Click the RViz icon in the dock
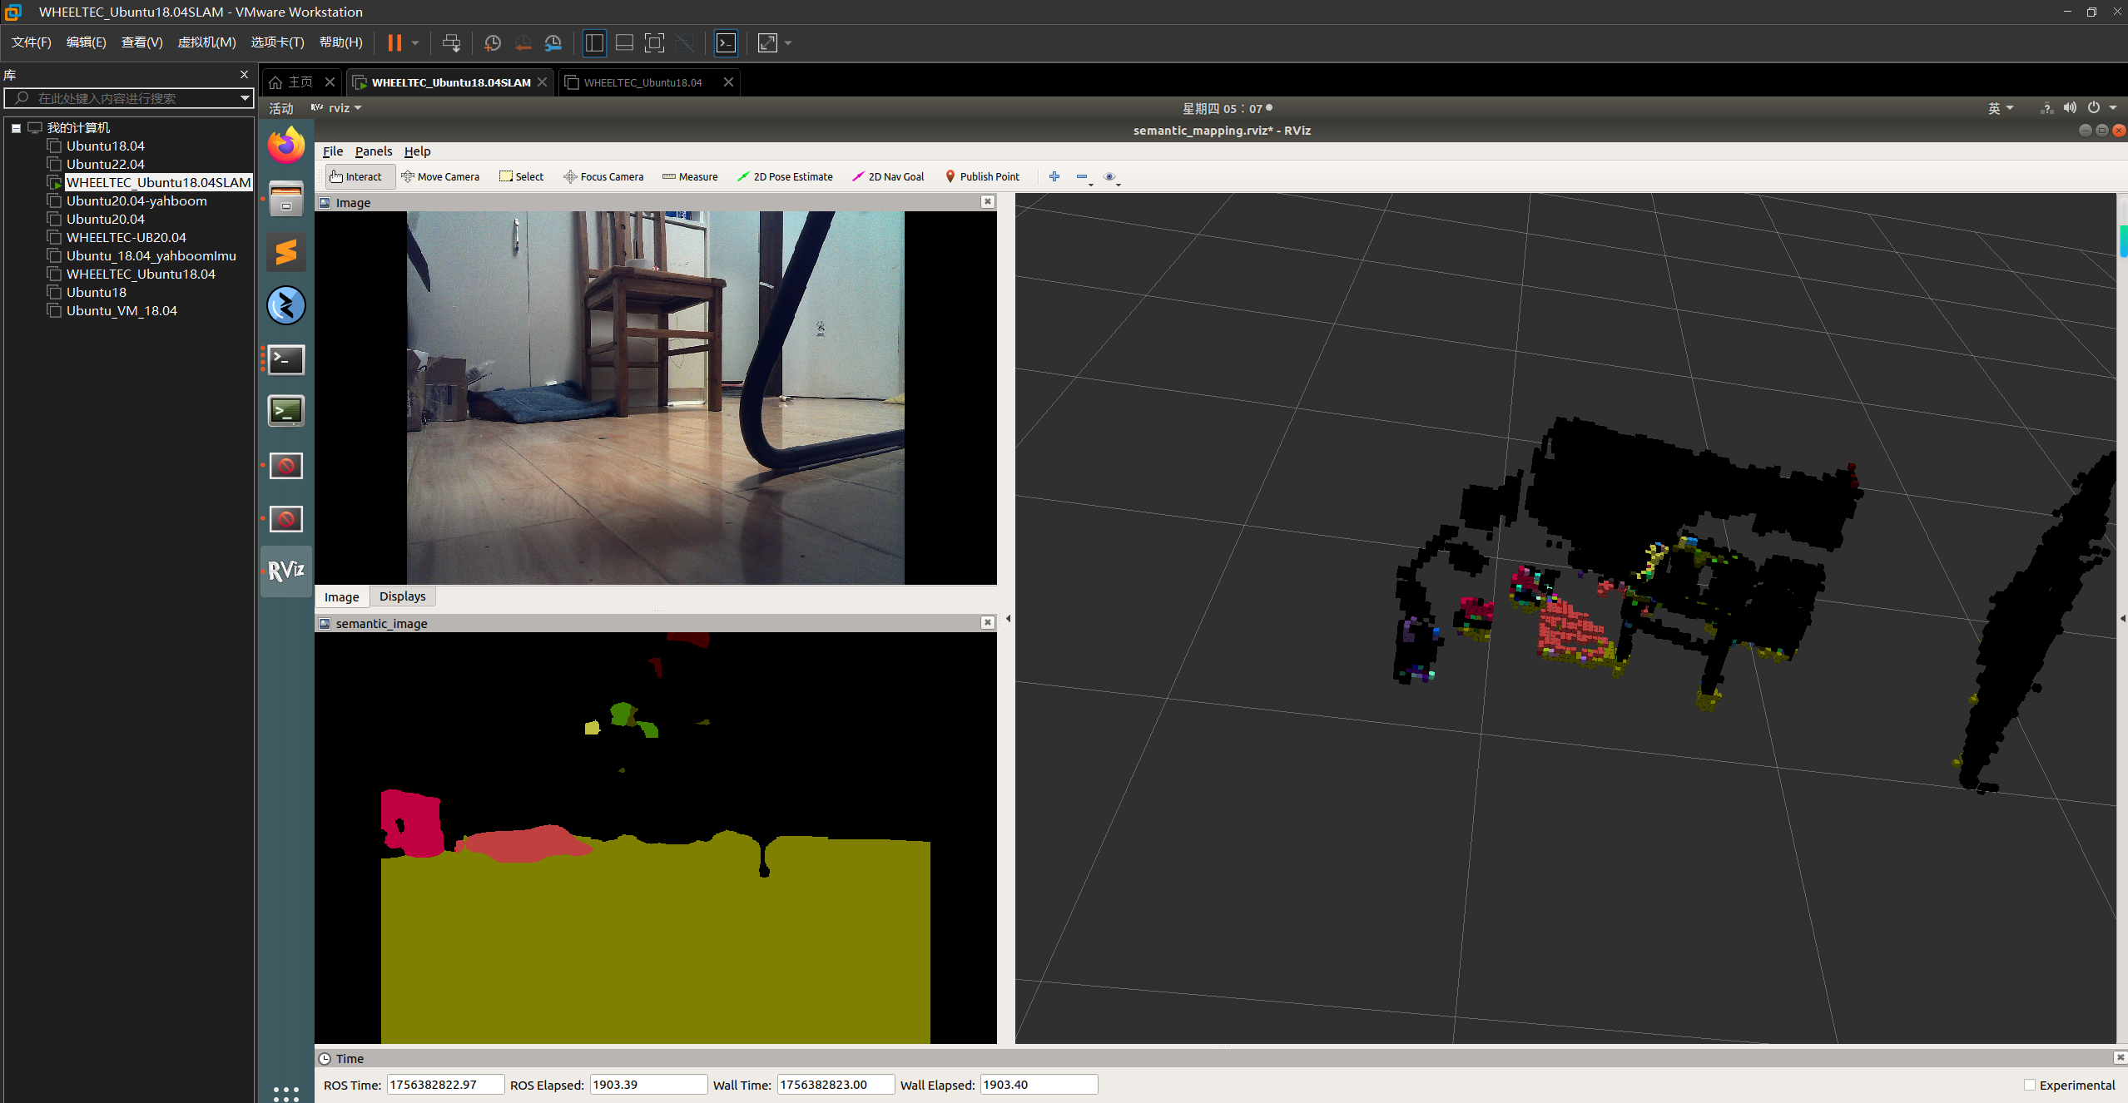Screen dimensions: 2128x1103 (285, 571)
